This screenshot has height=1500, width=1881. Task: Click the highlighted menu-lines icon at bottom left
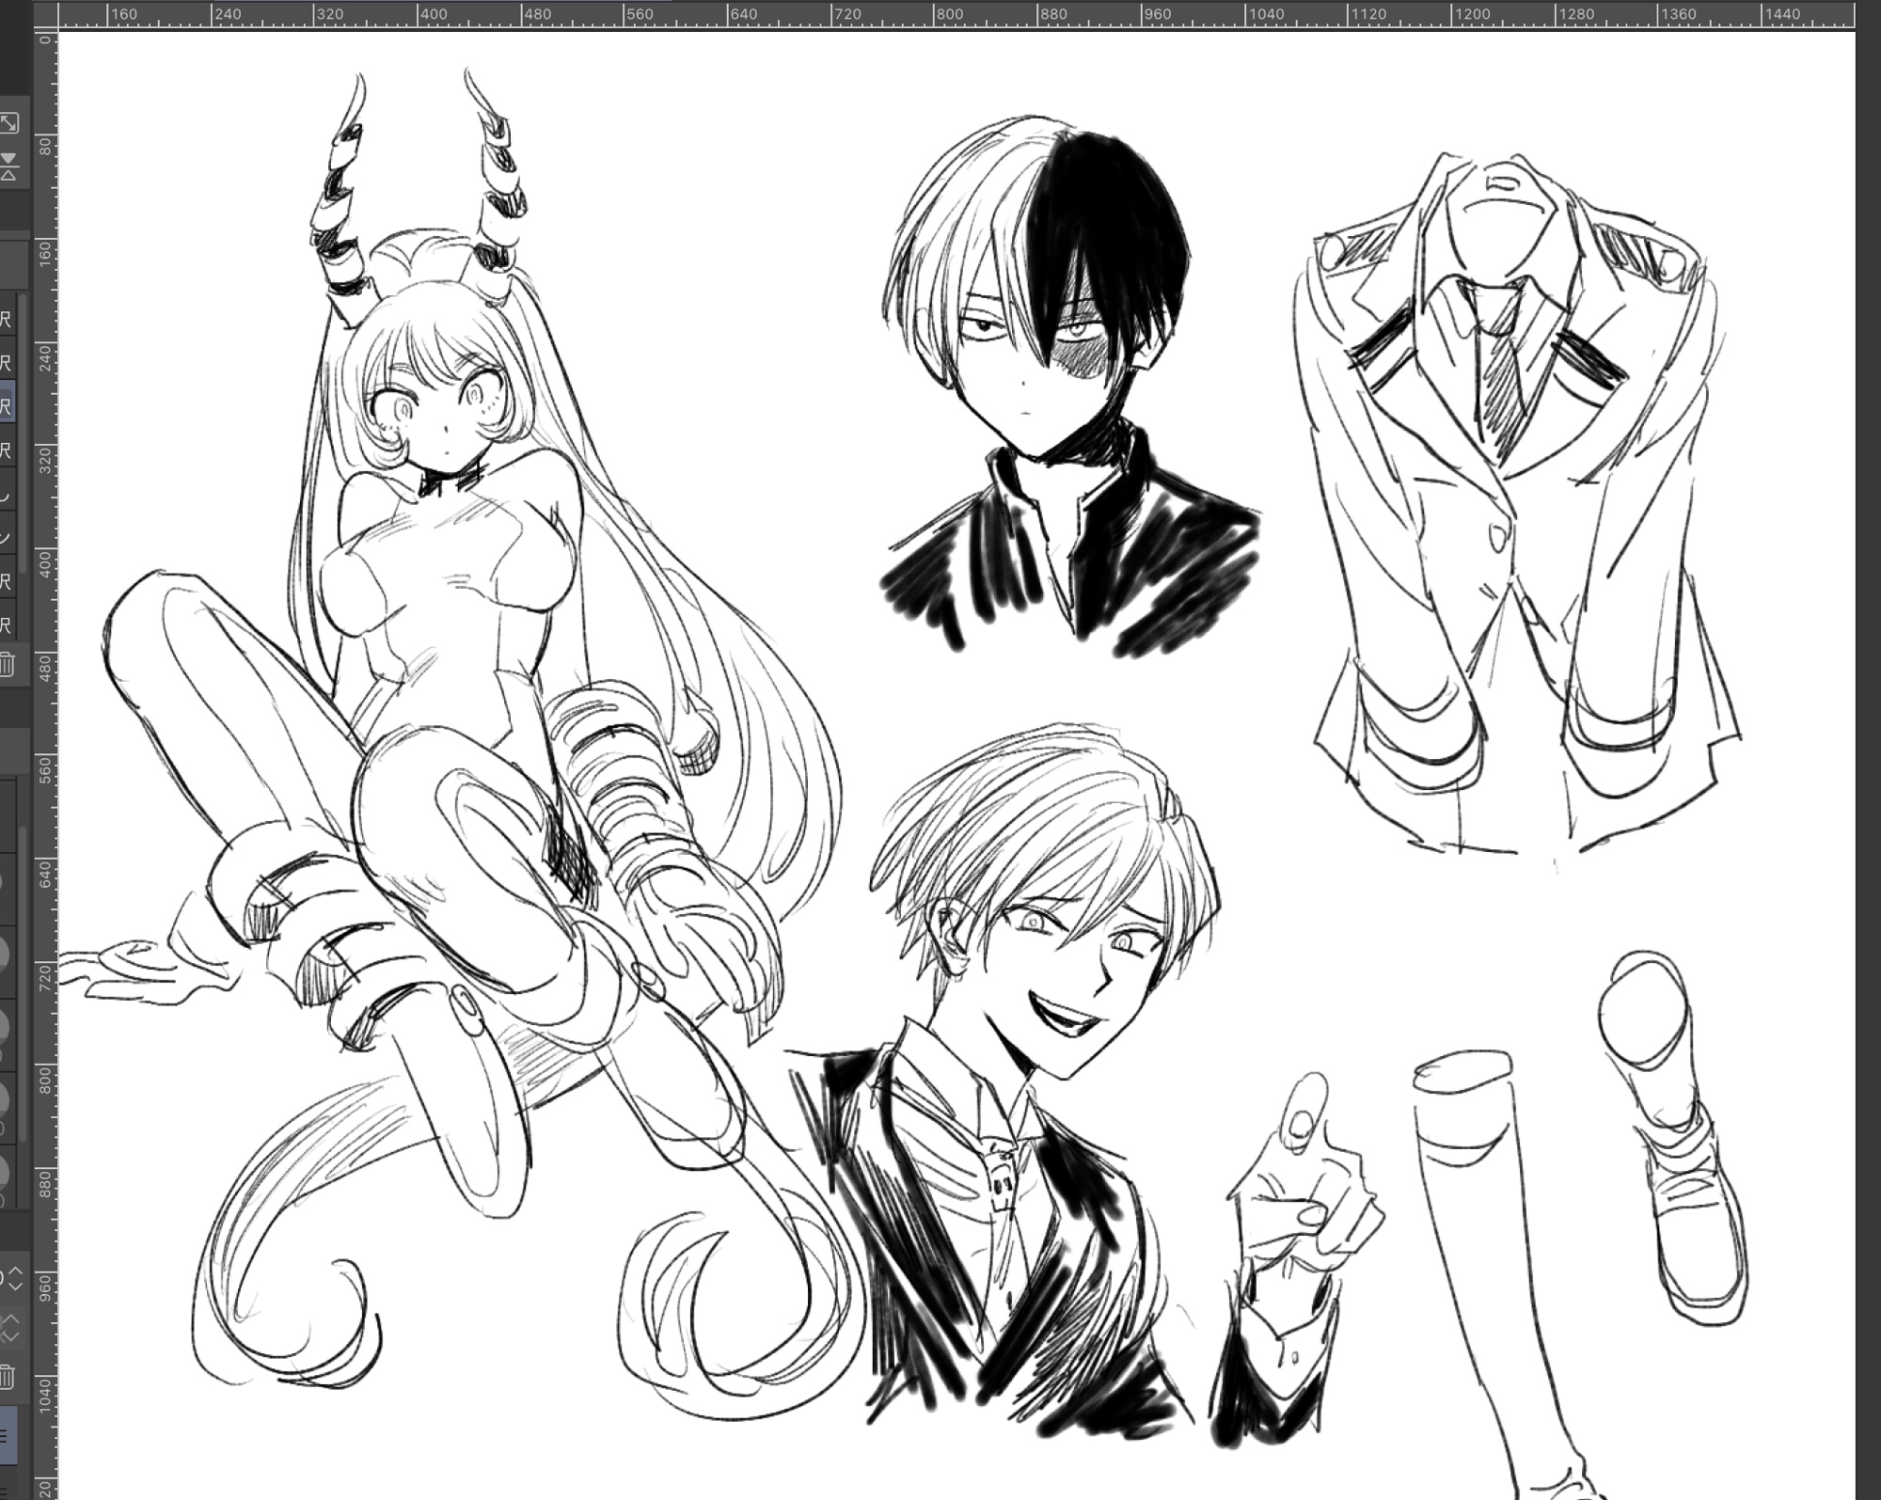click(7, 1436)
